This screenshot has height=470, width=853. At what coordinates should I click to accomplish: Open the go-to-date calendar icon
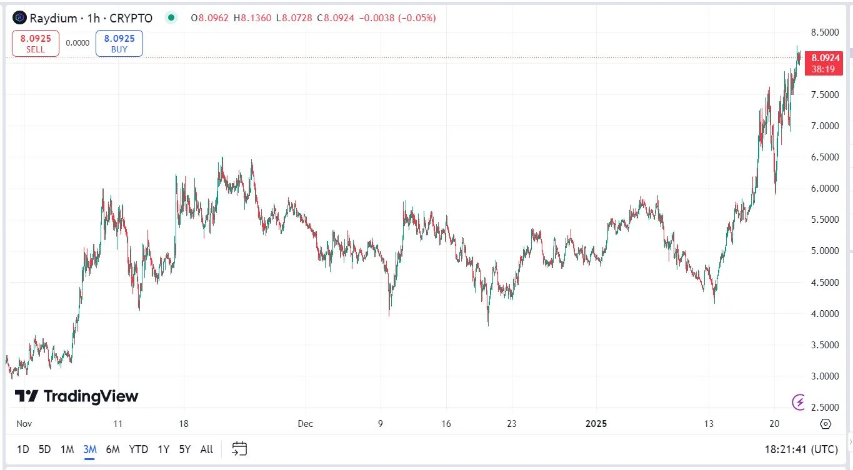click(x=239, y=449)
